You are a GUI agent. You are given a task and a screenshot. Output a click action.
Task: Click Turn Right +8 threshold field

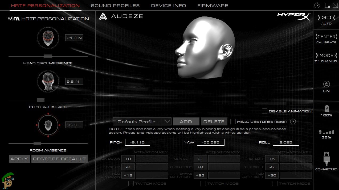pos(200,167)
